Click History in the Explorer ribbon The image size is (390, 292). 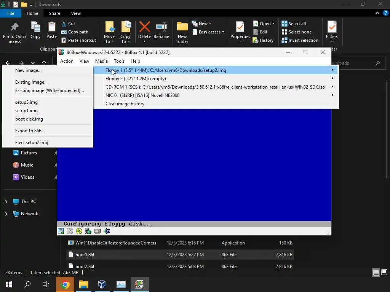(x=263, y=40)
